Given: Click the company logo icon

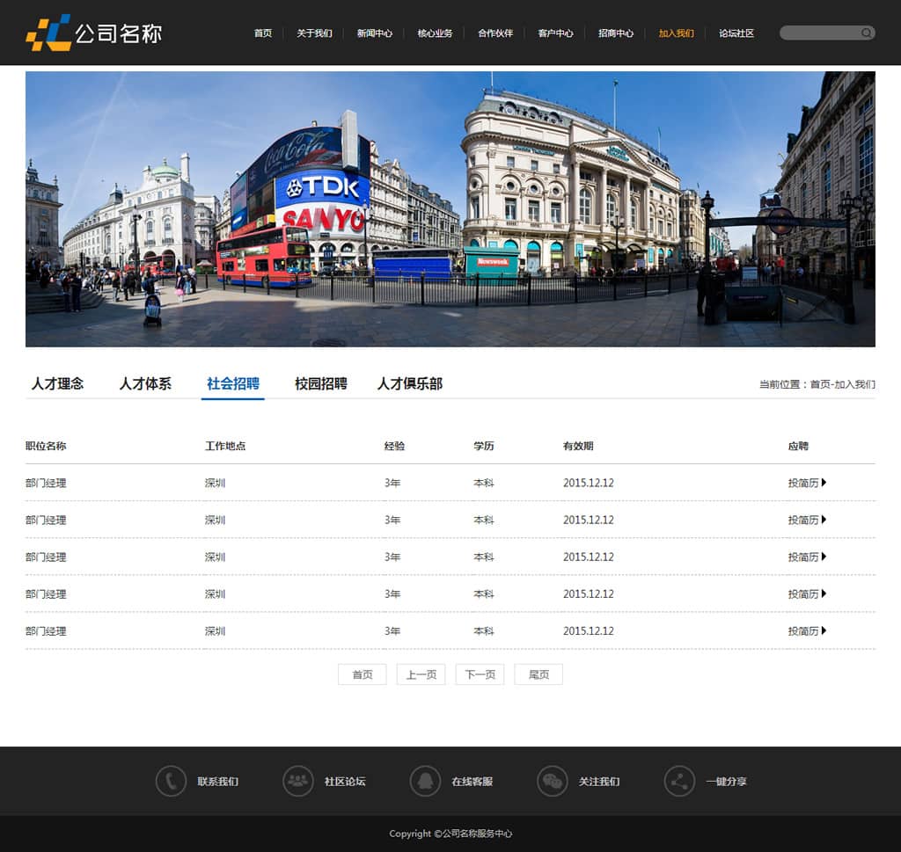Looking at the screenshot, I should [48, 33].
